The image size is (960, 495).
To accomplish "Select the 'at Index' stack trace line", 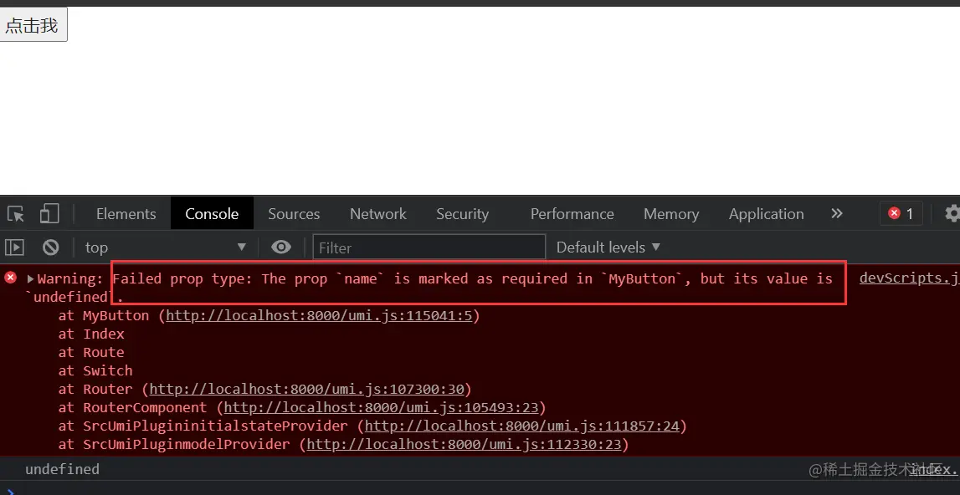I will click(x=92, y=334).
